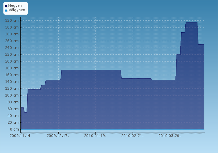Click the 315 cm peak plateau of the chart
218x153 pixels.
click(x=191, y=22)
